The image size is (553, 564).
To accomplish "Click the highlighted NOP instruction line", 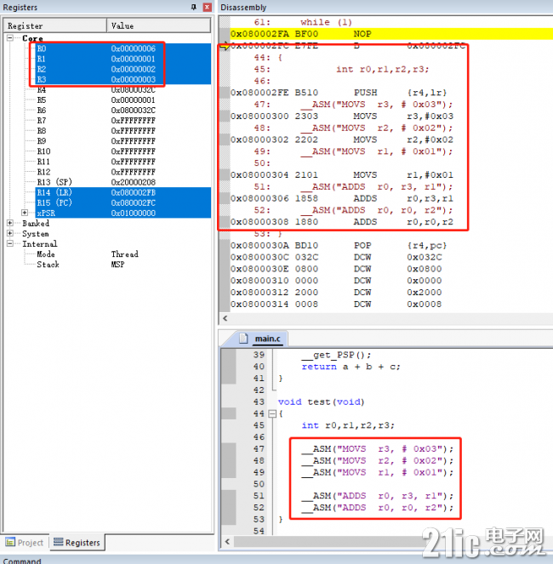I will pyautogui.click(x=391, y=34).
